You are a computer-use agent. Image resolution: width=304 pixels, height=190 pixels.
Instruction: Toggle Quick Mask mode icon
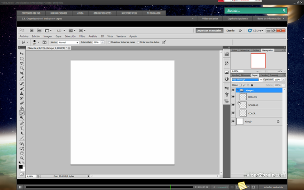pyautogui.click(x=22, y=174)
